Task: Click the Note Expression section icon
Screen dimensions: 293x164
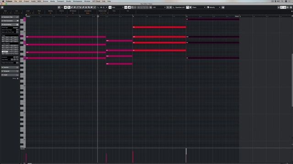Action: (17, 21)
